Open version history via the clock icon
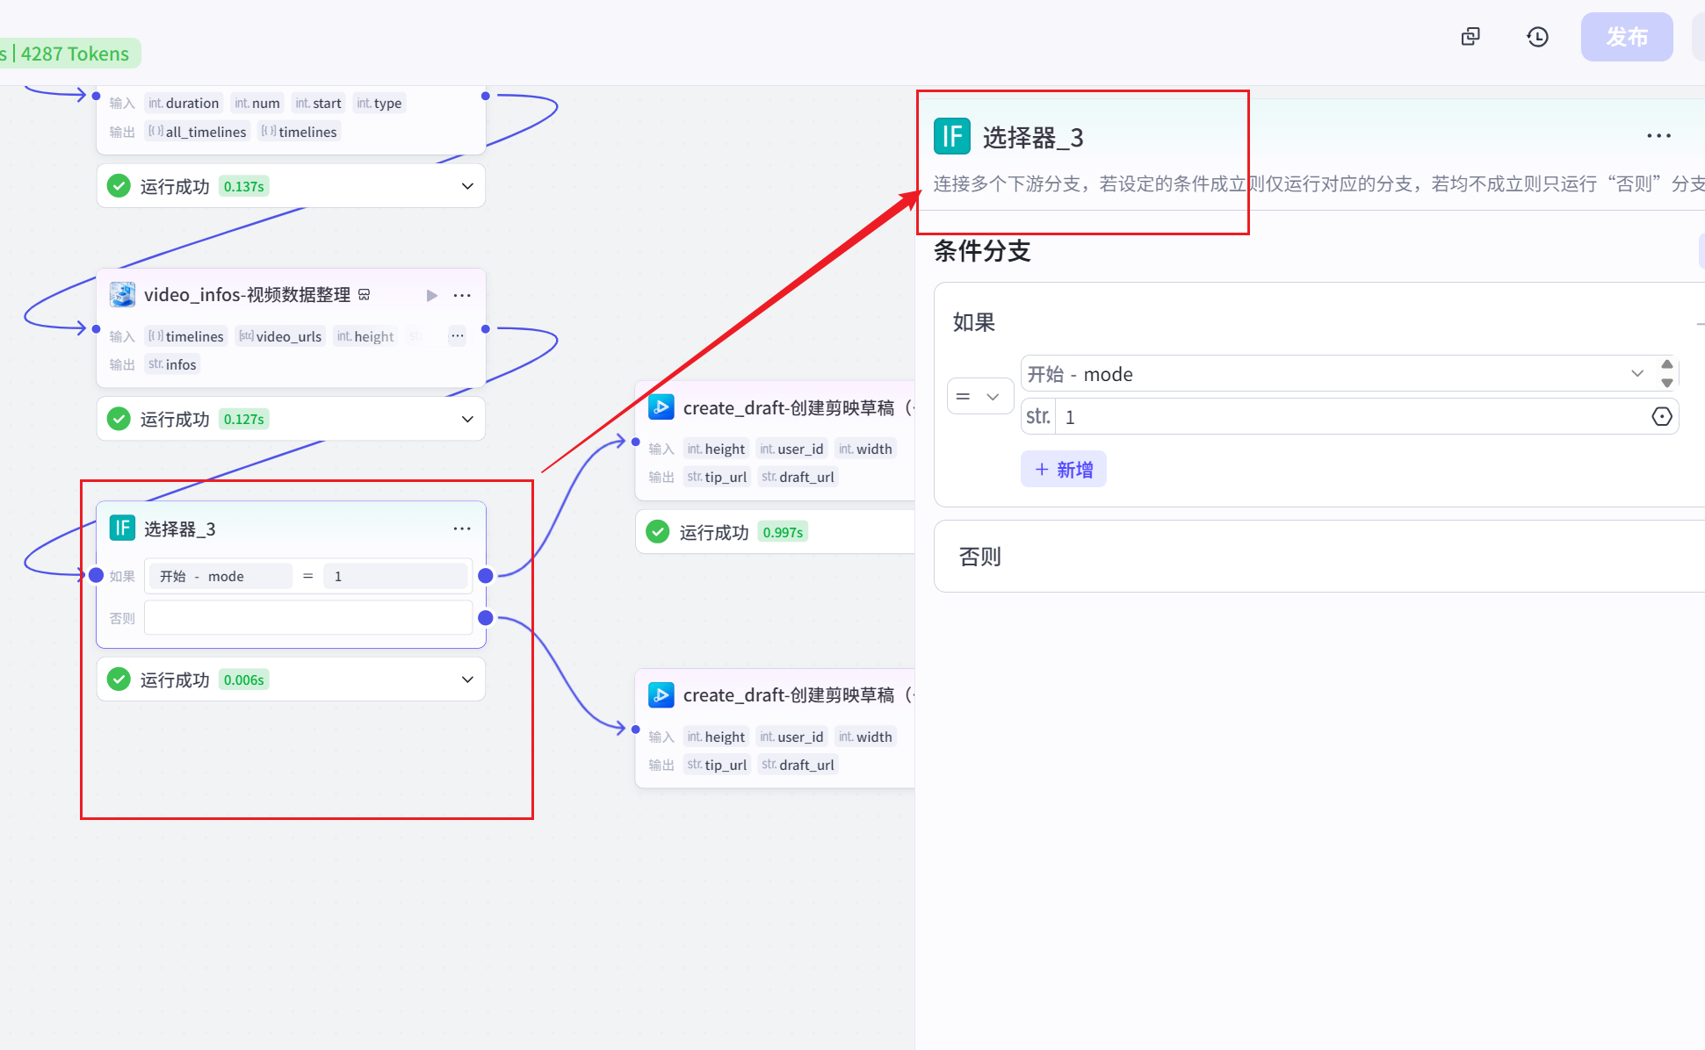Viewport: 1705px width, 1050px height. [x=1537, y=36]
